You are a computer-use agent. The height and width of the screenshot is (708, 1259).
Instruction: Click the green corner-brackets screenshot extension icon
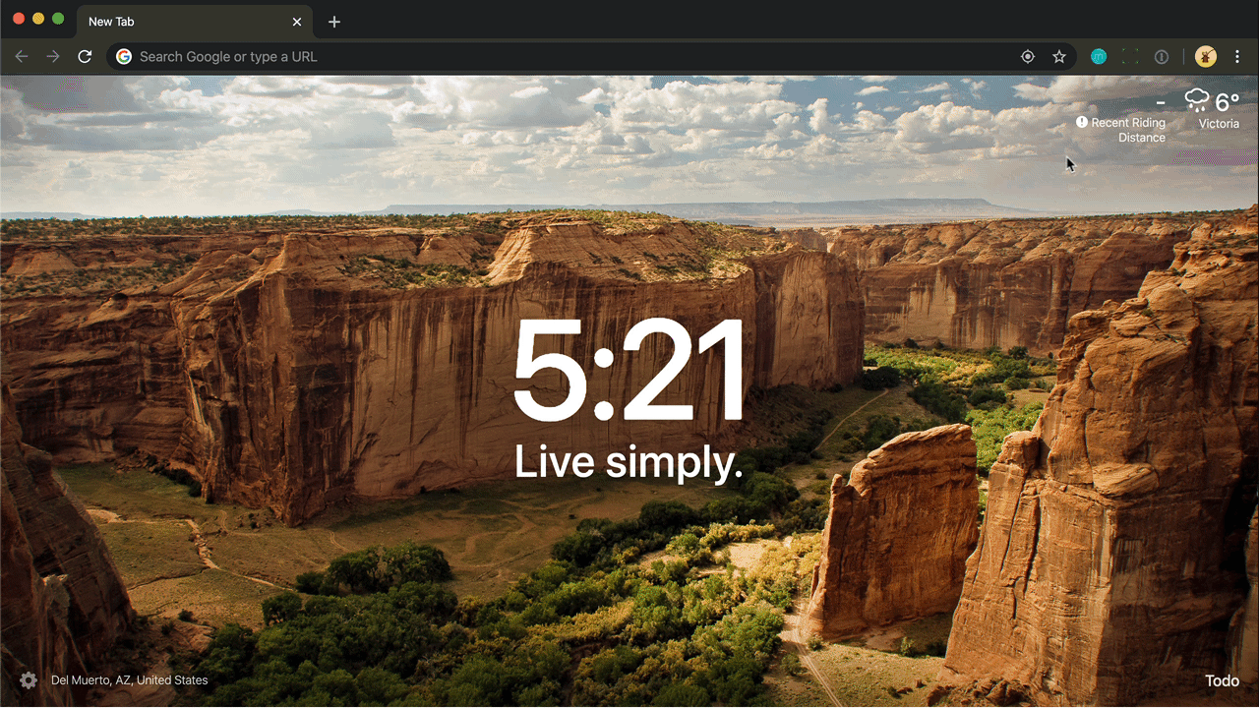coord(1130,57)
